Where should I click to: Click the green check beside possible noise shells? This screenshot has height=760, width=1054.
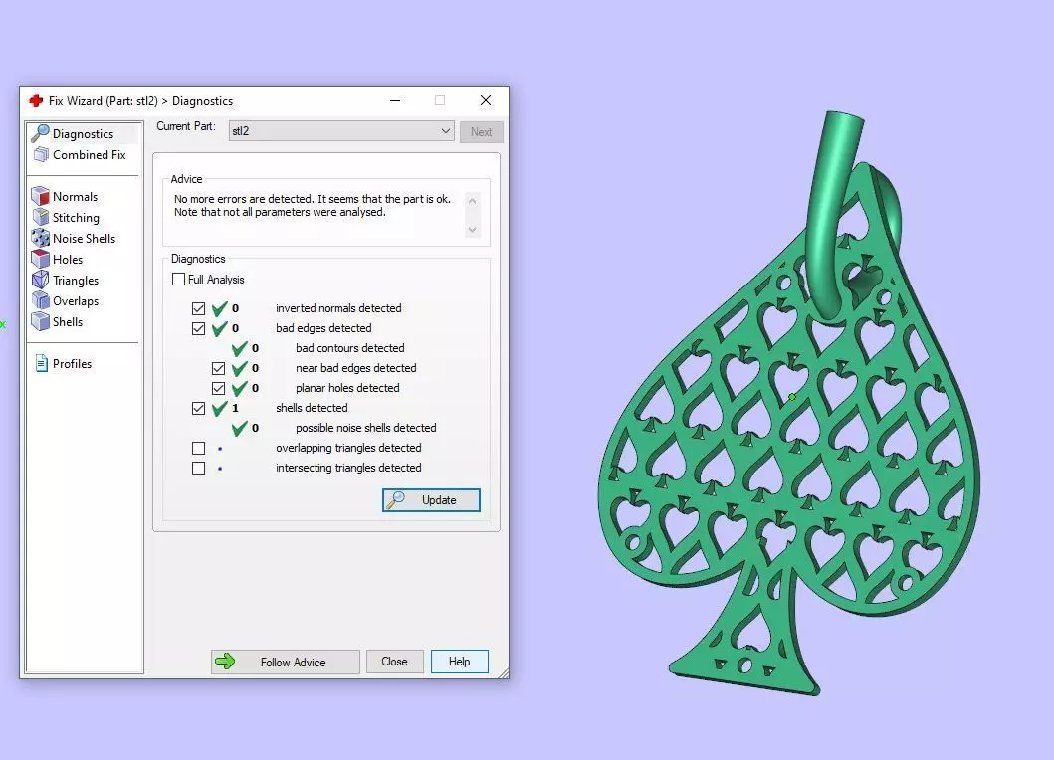point(239,428)
